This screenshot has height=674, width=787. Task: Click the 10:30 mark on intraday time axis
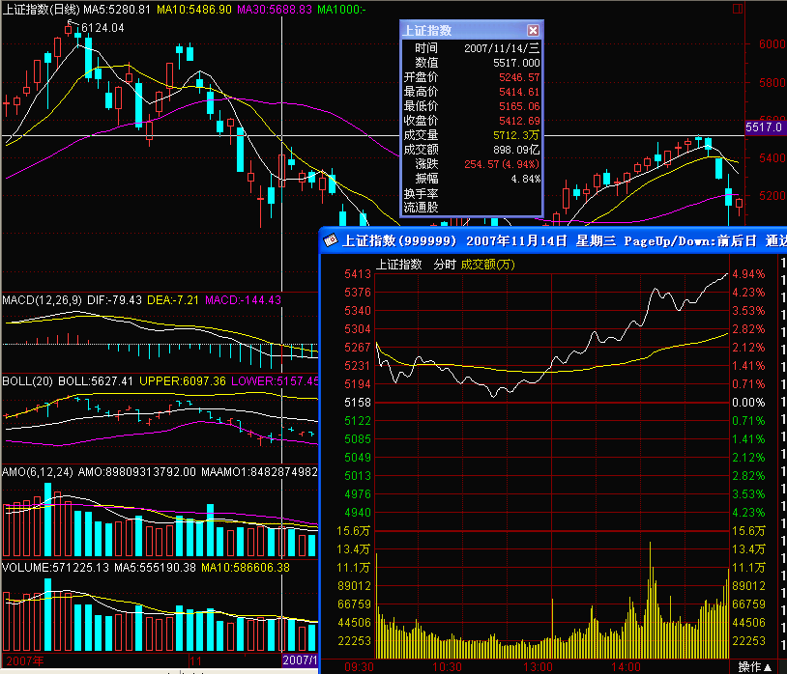point(446,666)
